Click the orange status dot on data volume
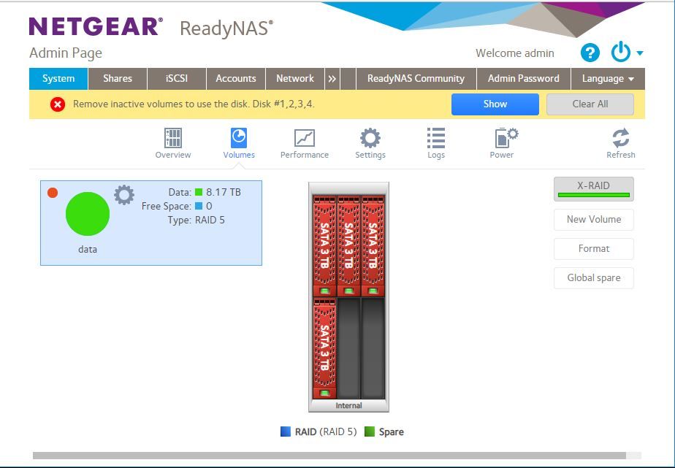 (x=53, y=193)
